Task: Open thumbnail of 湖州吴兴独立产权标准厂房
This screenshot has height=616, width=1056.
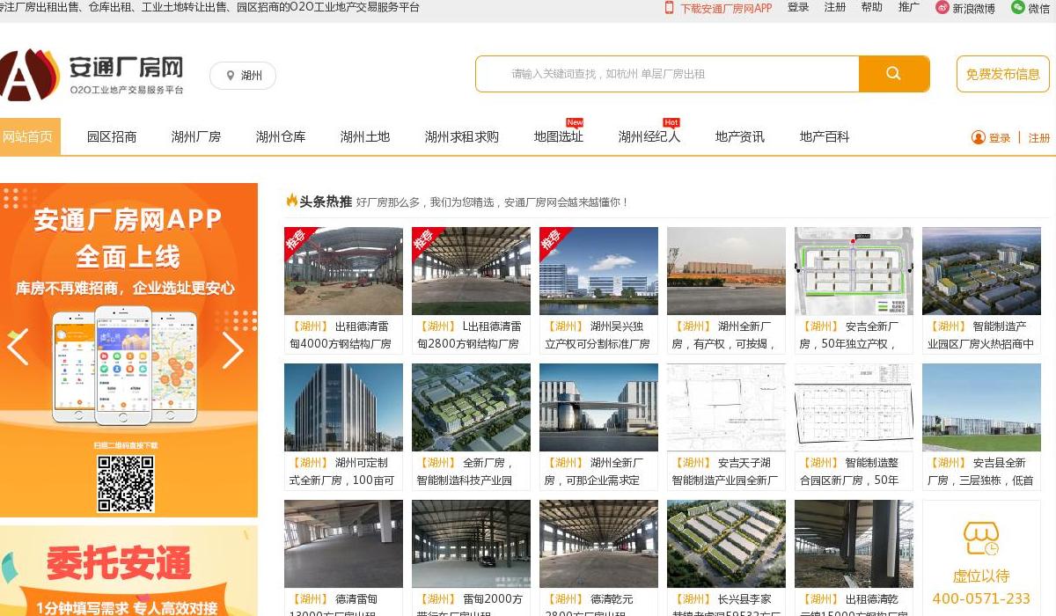Action: (x=598, y=271)
